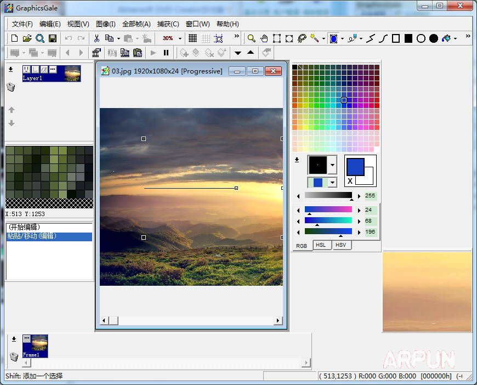Pick the Flood Fill bucket tool
The image size is (477, 385).
point(446,38)
